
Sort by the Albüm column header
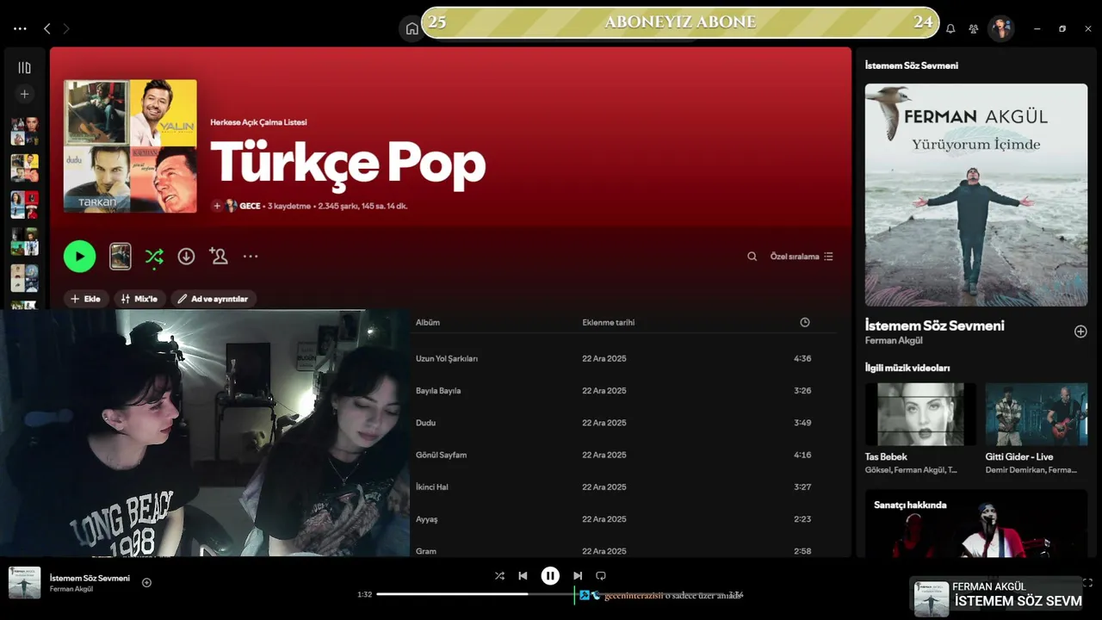(x=428, y=323)
